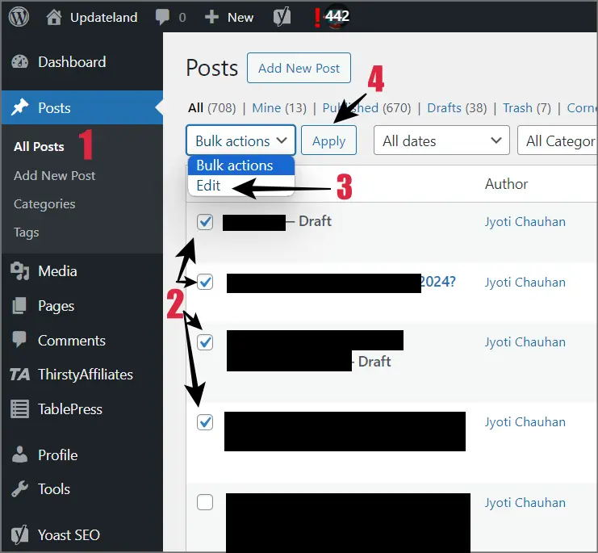Image resolution: width=598 pixels, height=553 pixels.
Task: Select the Bulk actions list option
Action: click(x=241, y=165)
